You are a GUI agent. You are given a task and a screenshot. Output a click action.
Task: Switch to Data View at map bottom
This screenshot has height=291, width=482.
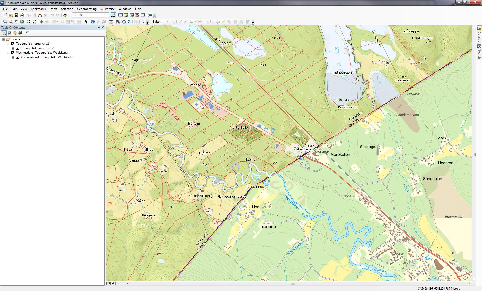click(109, 283)
